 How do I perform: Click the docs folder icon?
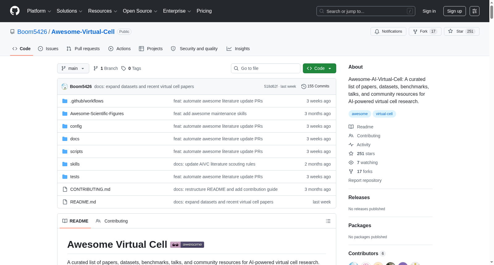click(x=65, y=139)
